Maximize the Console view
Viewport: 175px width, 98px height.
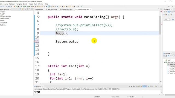pos(161,86)
